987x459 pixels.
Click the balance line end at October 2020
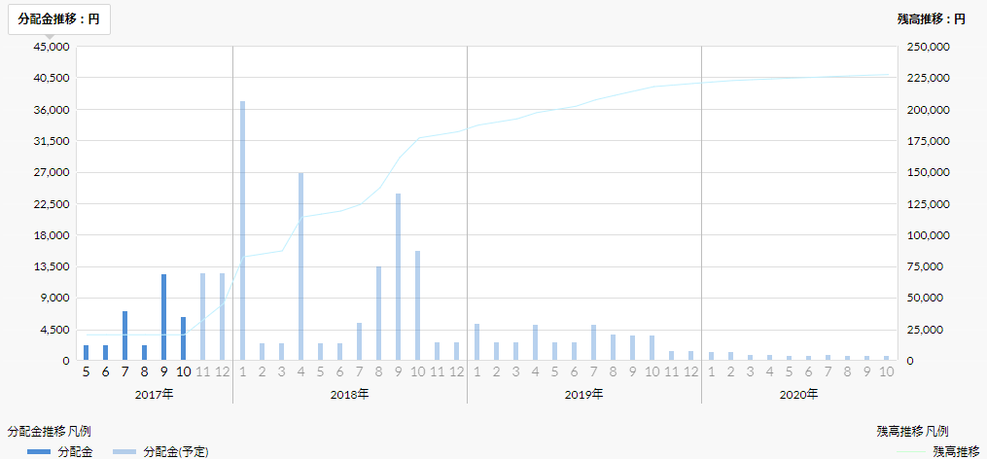click(x=886, y=74)
